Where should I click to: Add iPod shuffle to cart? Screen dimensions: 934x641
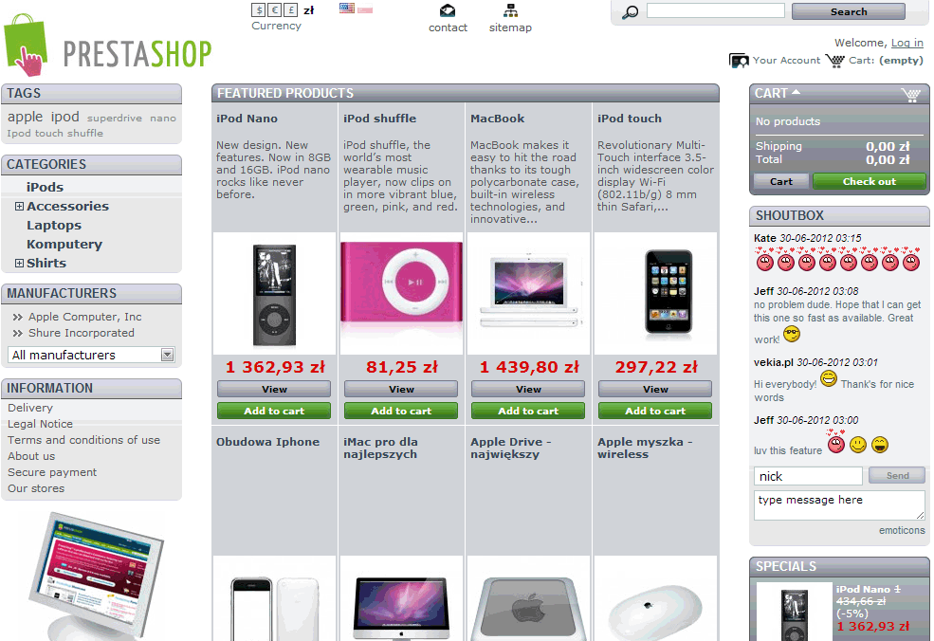pyautogui.click(x=401, y=411)
